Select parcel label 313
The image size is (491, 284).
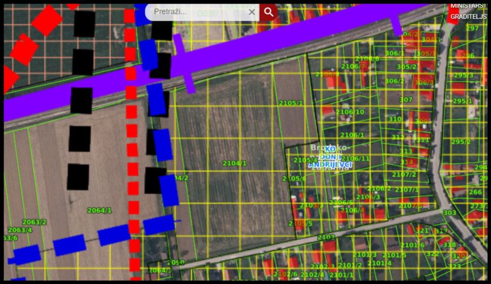click(x=406, y=152)
